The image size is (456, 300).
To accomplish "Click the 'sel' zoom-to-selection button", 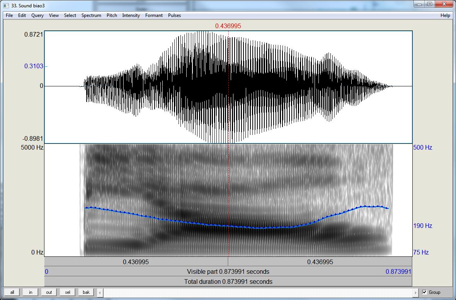I will 68,292.
